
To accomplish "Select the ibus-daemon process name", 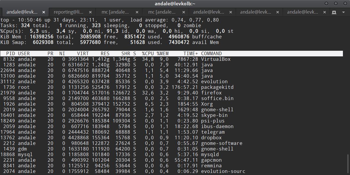I will pyautogui.click(x=217, y=126).
